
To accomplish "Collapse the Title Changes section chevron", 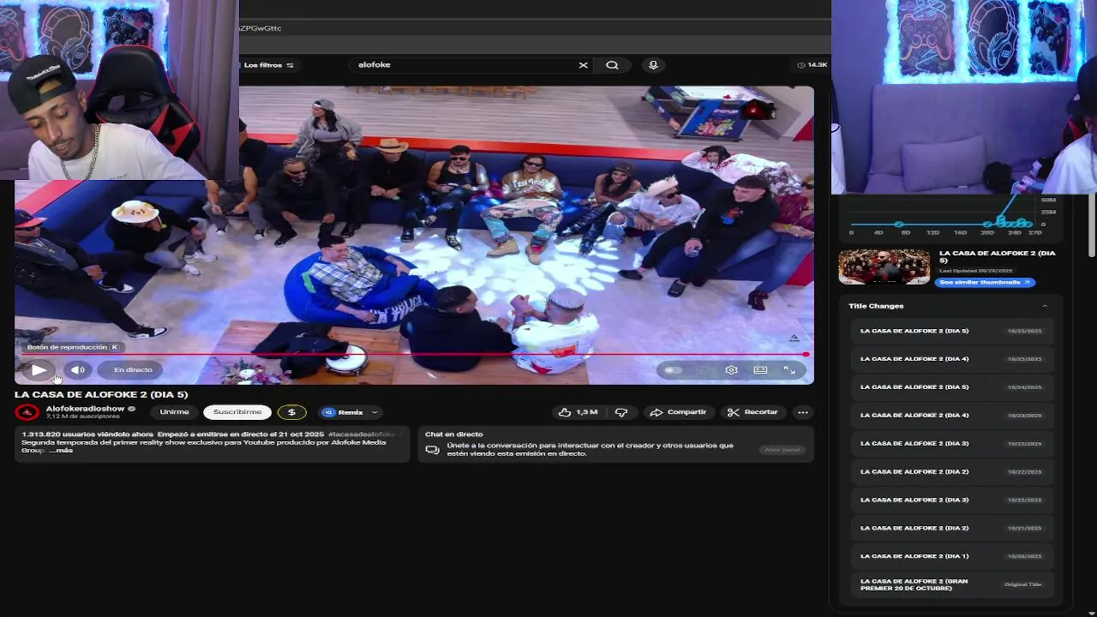I will coord(1045,306).
